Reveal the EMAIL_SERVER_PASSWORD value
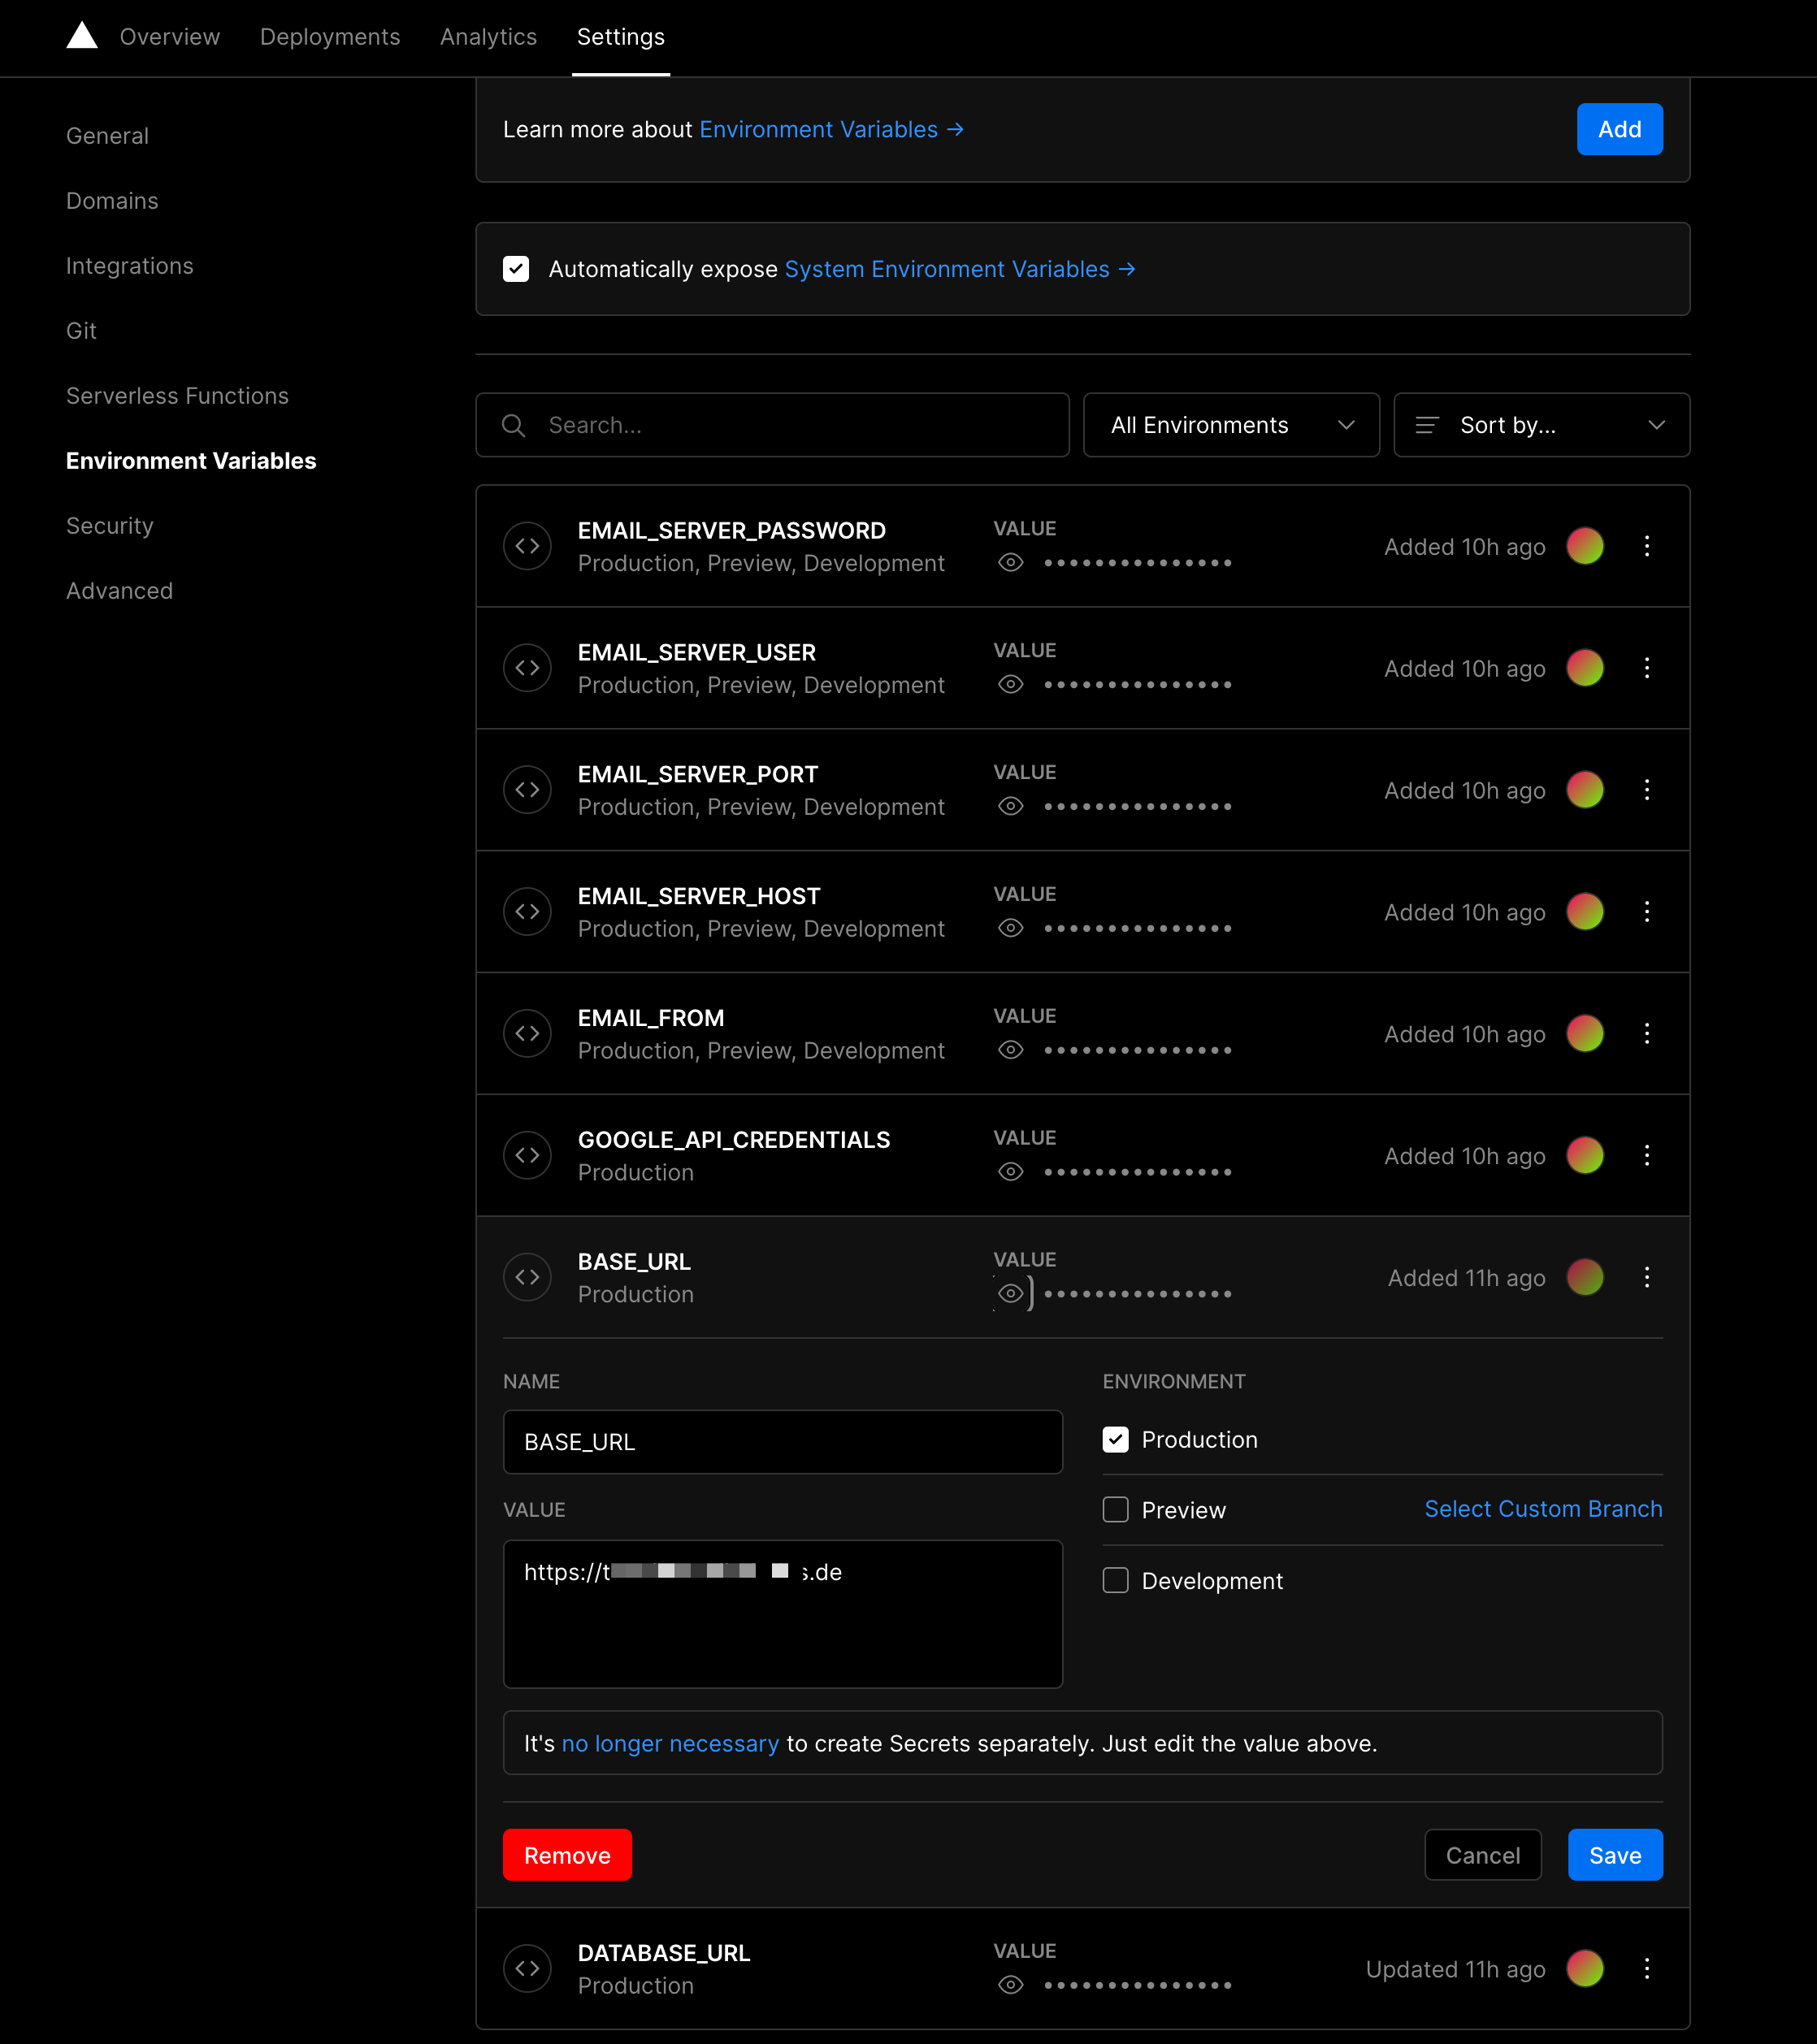This screenshot has width=1817, height=2044. (x=1010, y=562)
